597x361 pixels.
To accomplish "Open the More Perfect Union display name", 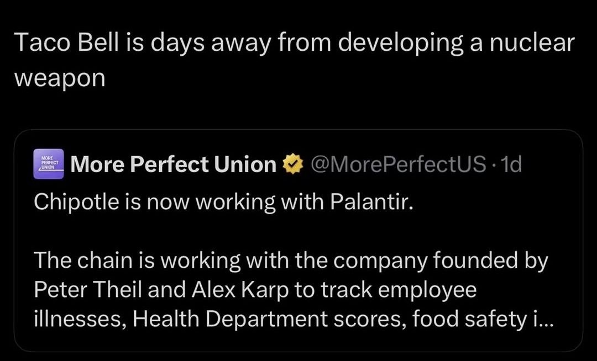I will tap(173, 164).
